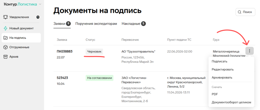Screen dimensions: 260x110
Task: Click the date 10.04 under 523423
Action: pyautogui.click(x=60, y=84)
